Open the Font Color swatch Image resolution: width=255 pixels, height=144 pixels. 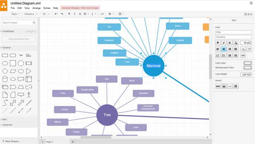coord(248,63)
